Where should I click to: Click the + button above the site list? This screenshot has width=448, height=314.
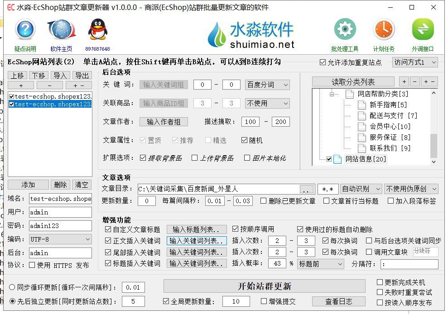21,85
